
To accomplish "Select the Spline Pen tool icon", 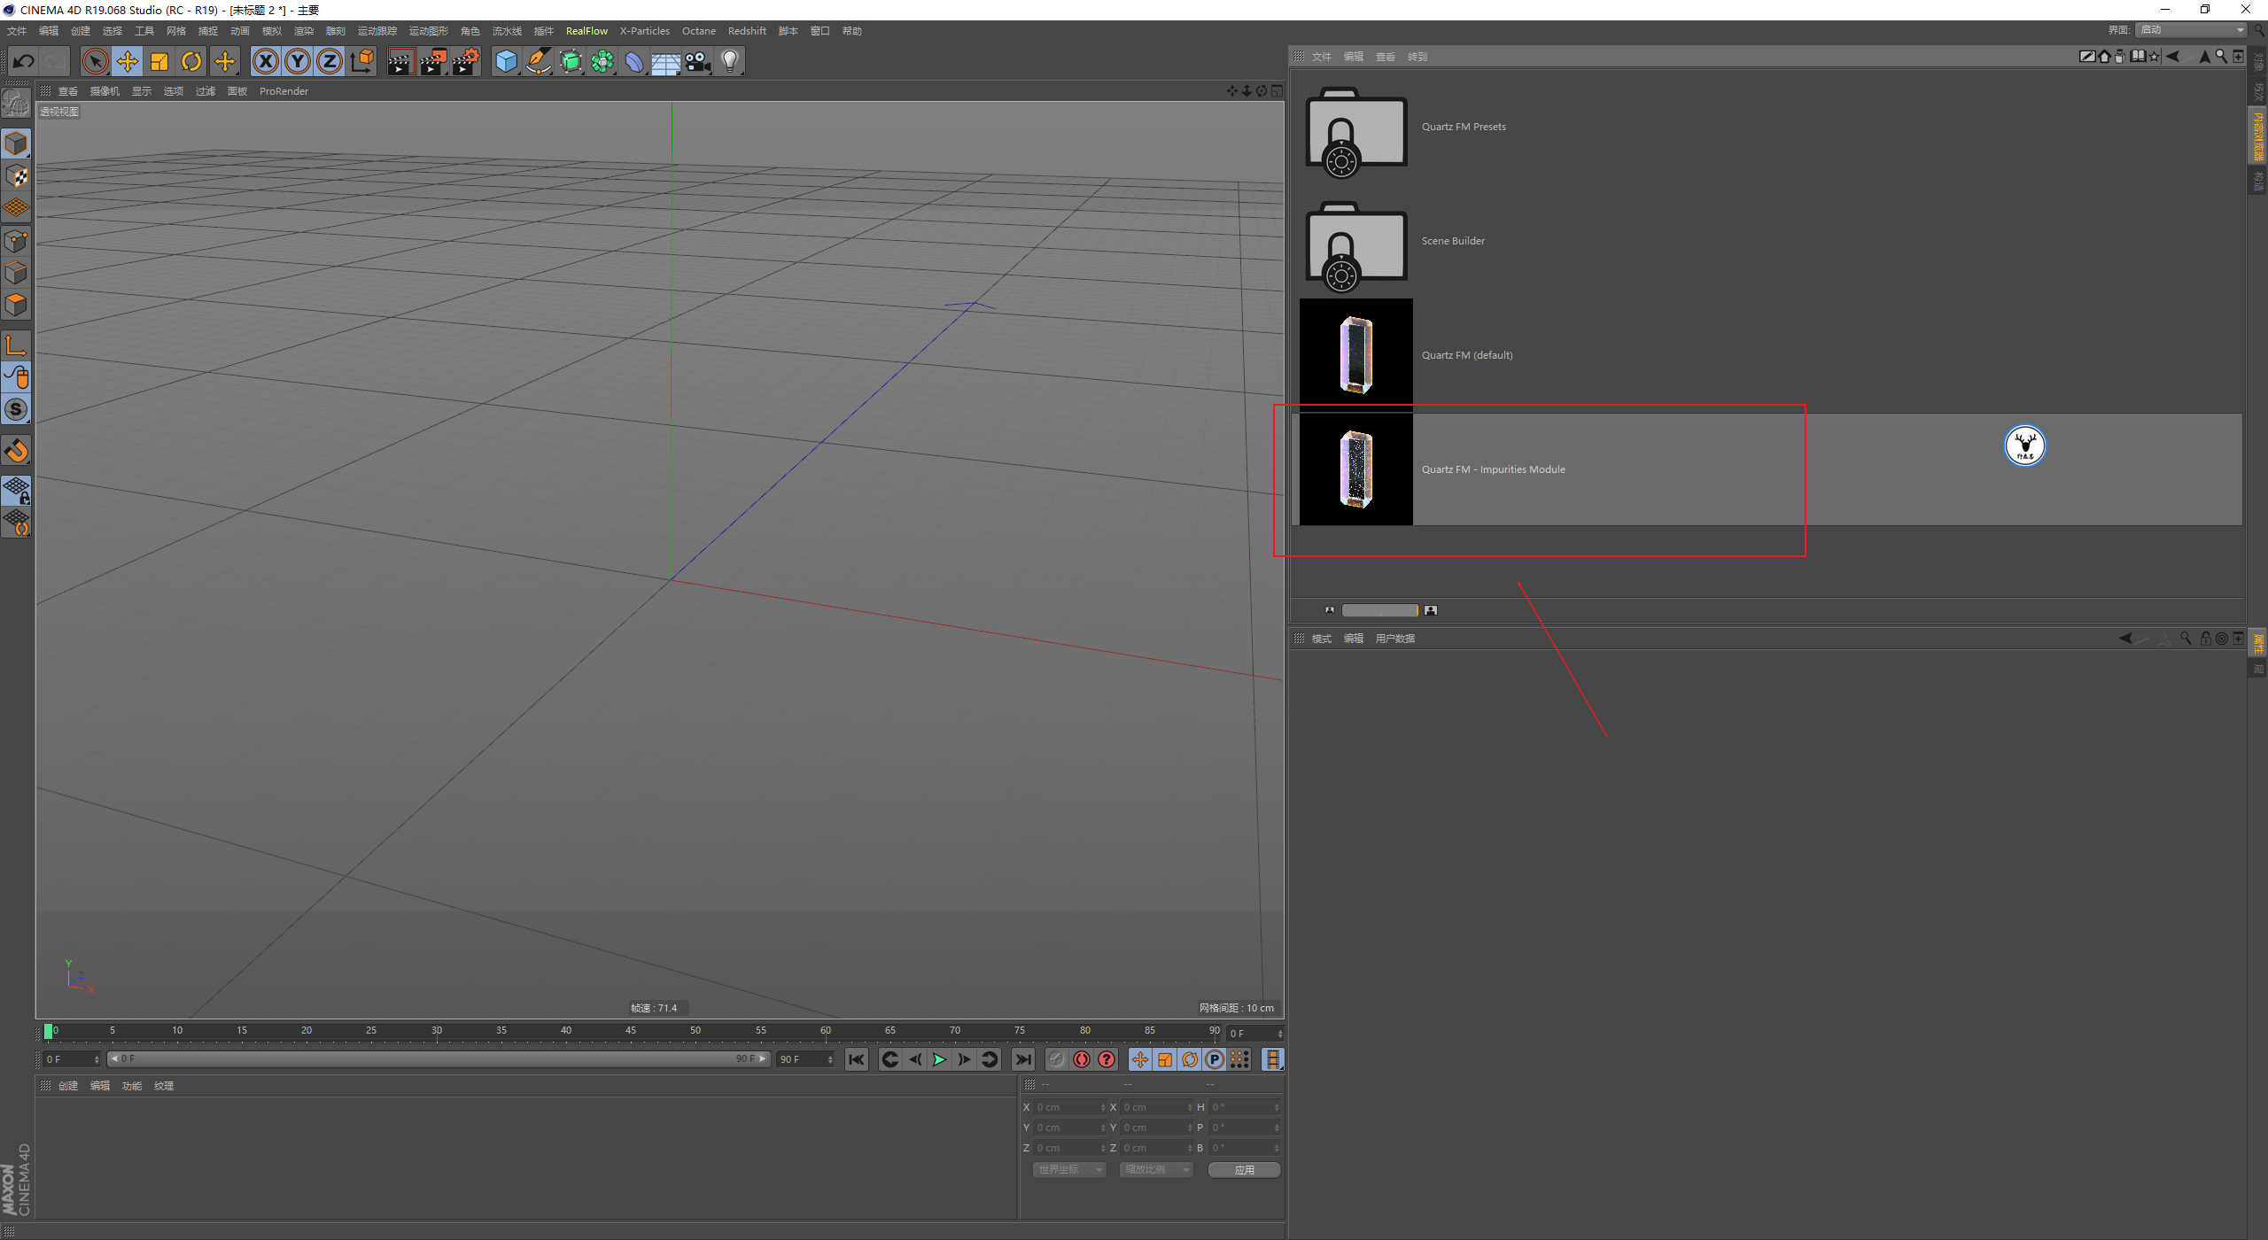I will (x=539, y=62).
